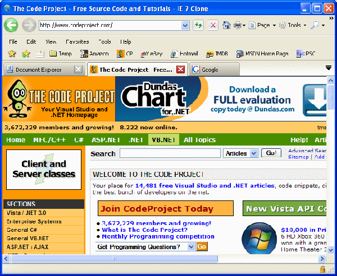The width and height of the screenshot is (337, 276).
Task: Click the Client and Server classes box
Action: click(44, 170)
